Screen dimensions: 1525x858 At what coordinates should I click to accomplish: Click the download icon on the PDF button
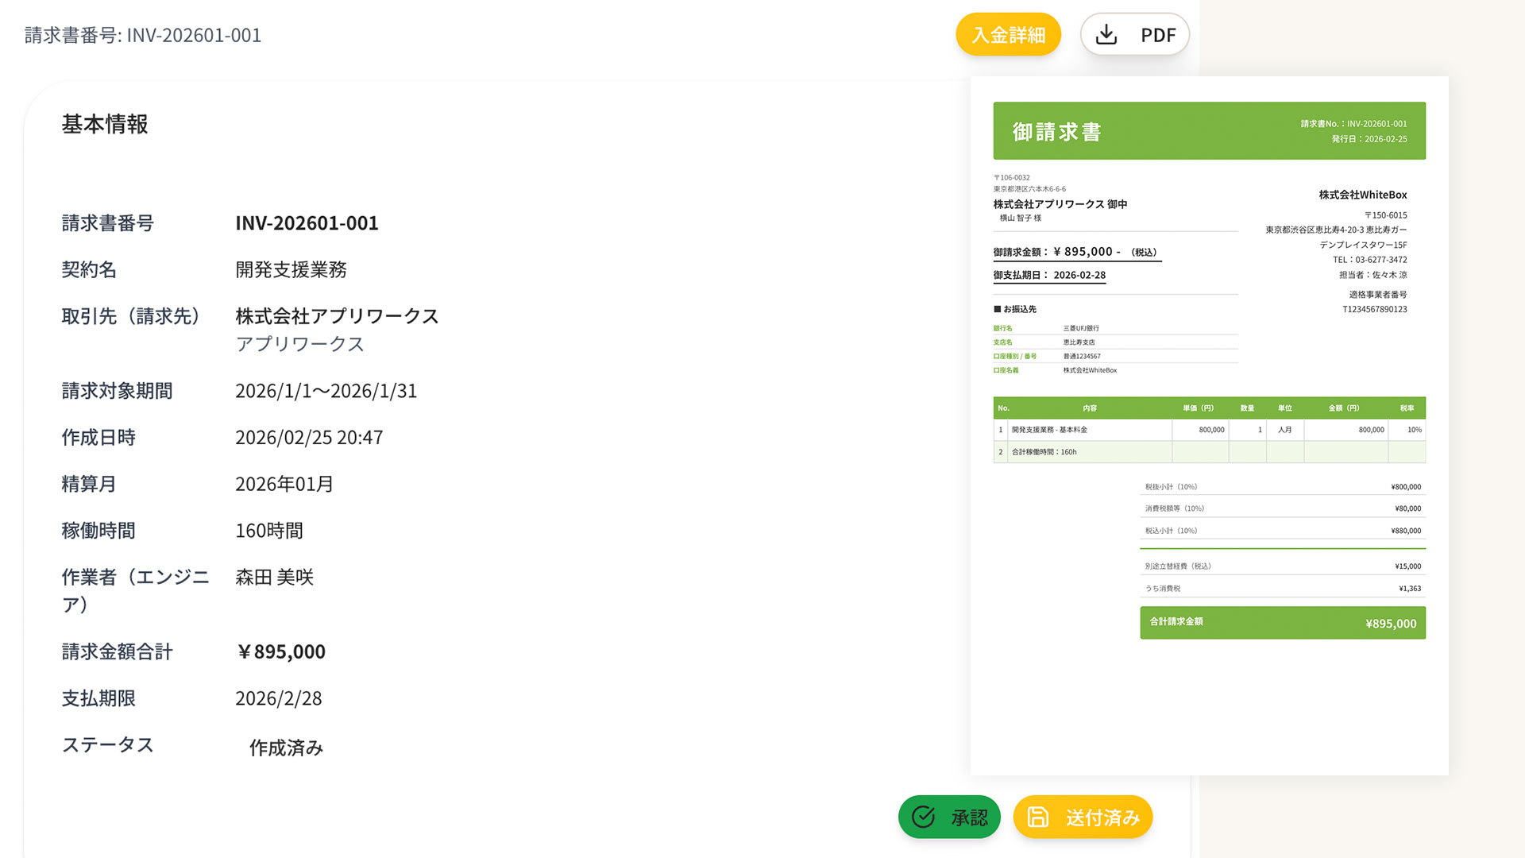pos(1106,35)
